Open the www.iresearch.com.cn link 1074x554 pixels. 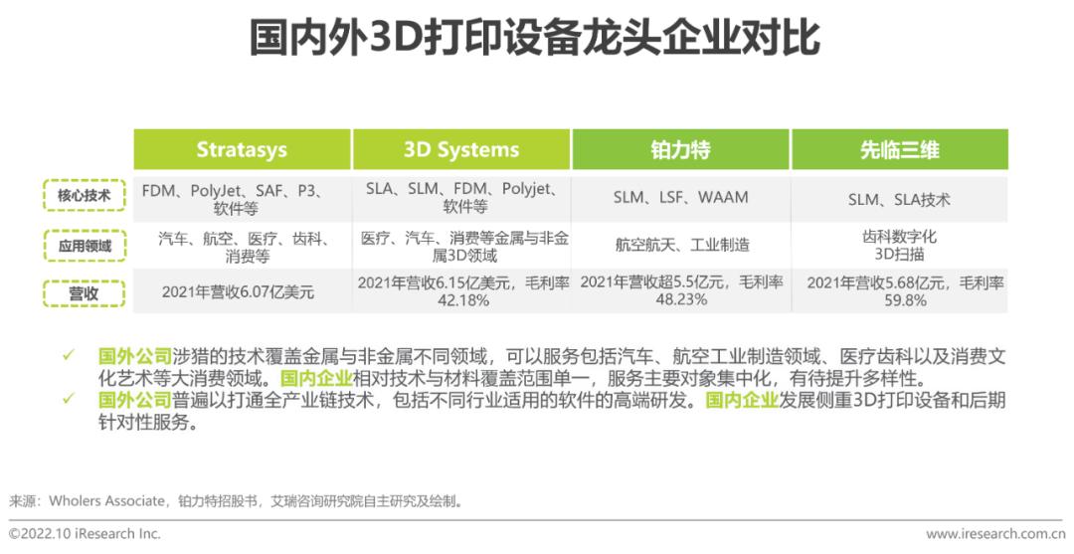(x=995, y=534)
